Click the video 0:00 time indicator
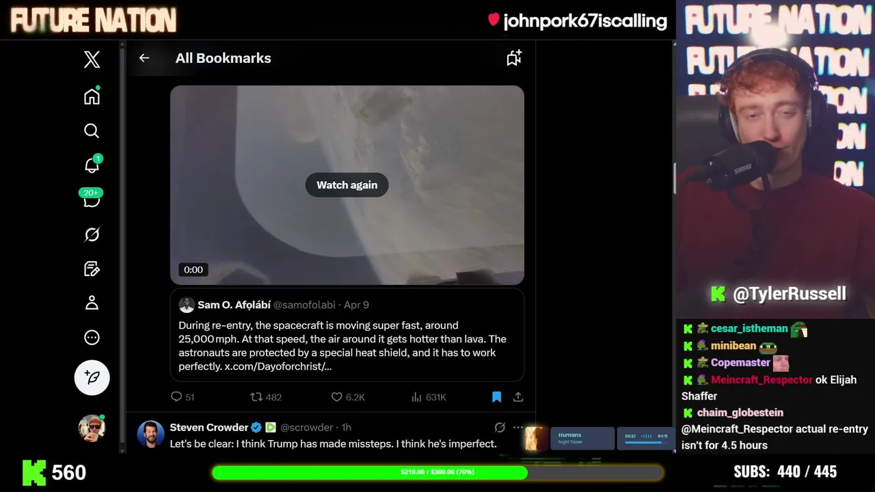875x492 pixels. (x=193, y=270)
